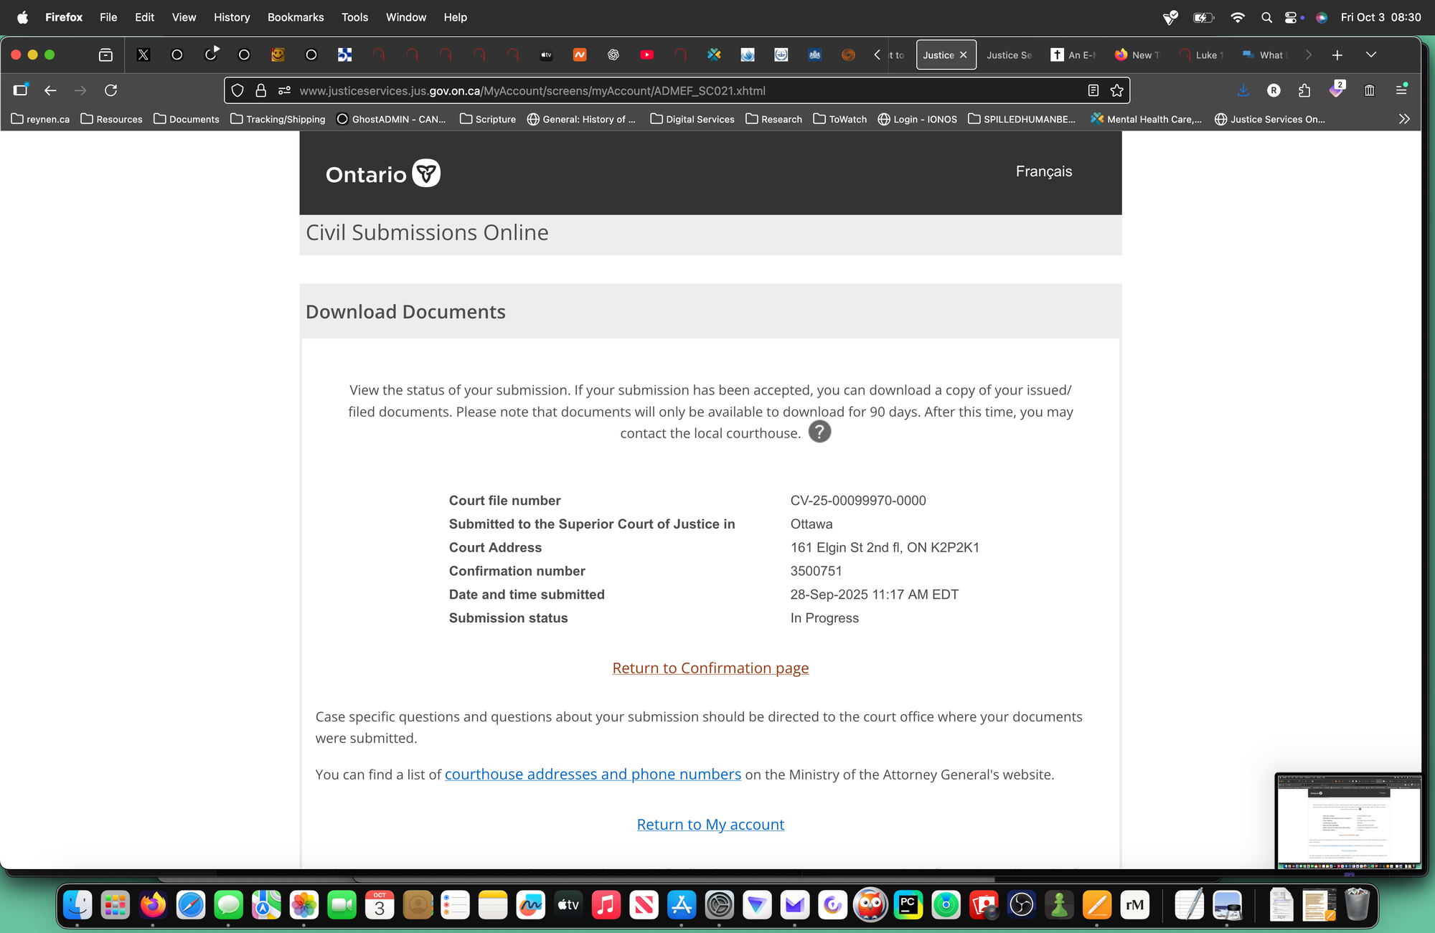Open Reader View icon in address bar

click(1093, 90)
